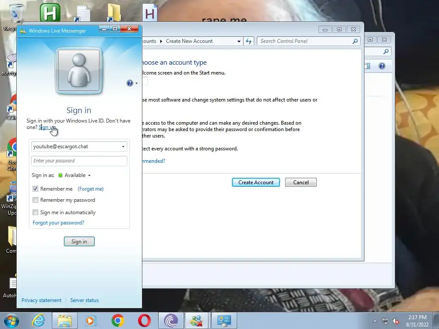Enable Remember my password checkbox

pos(35,200)
